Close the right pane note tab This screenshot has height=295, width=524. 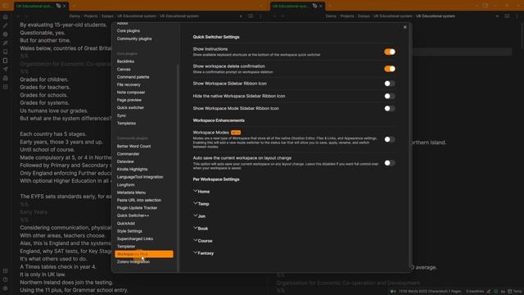point(321,6)
